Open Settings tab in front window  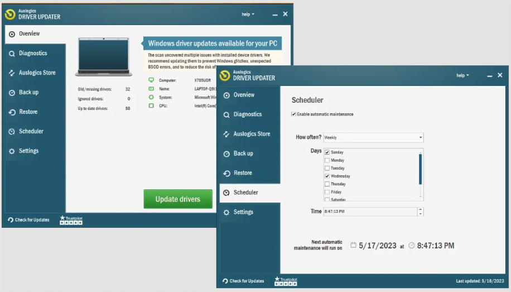tap(250, 212)
